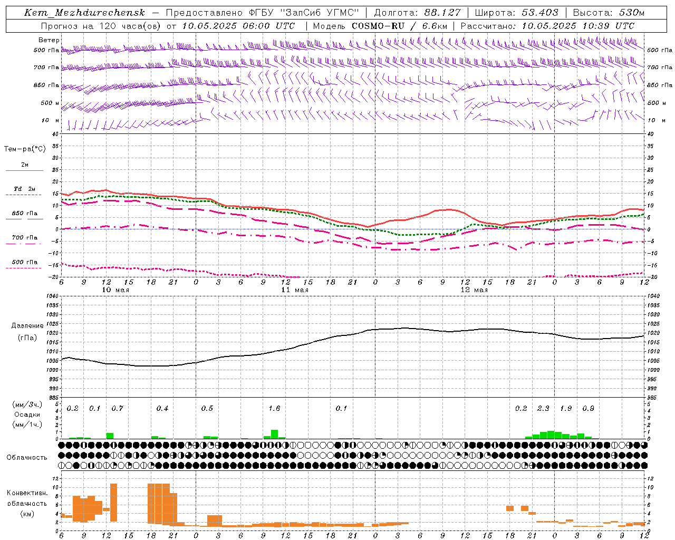Click the 0.7 precipitation total

(117, 409)
